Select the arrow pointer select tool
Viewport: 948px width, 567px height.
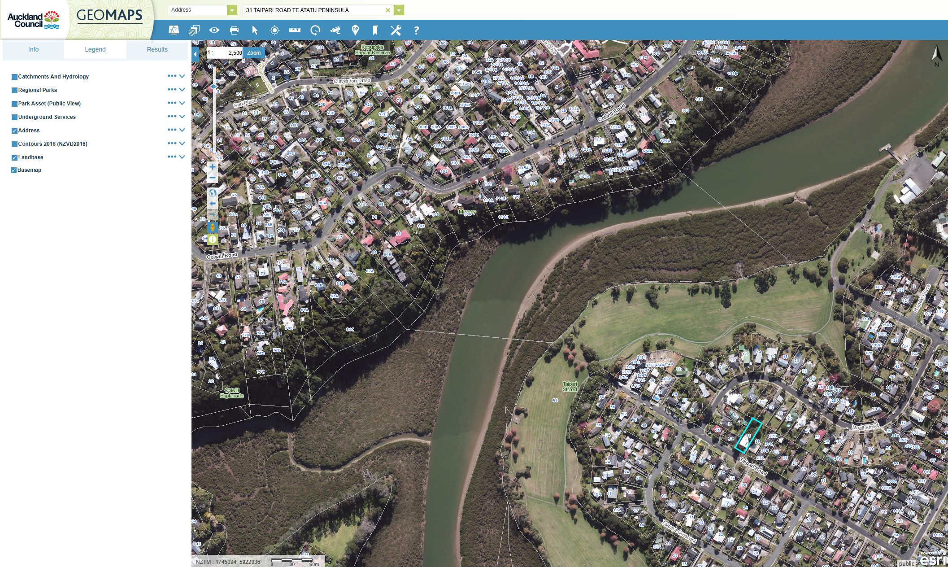[255, 31]
